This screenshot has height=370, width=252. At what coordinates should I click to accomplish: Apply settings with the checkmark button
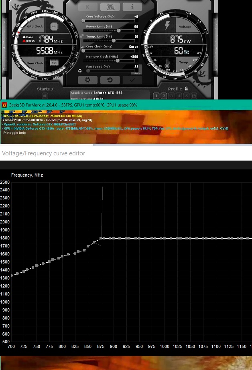click(132, 80)
